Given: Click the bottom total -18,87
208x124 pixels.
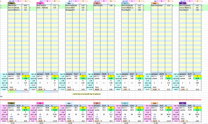Looking at the screenshot, I should [41, 123].
